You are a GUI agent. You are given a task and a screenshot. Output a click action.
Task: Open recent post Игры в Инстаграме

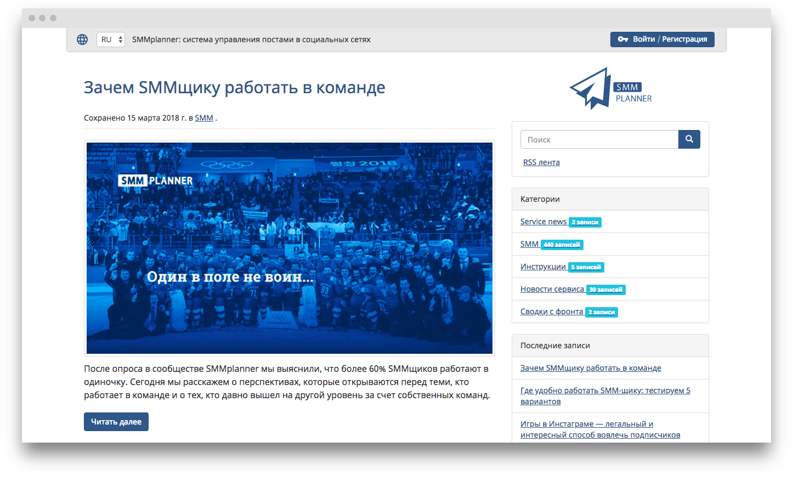click(x=601, y=429)
